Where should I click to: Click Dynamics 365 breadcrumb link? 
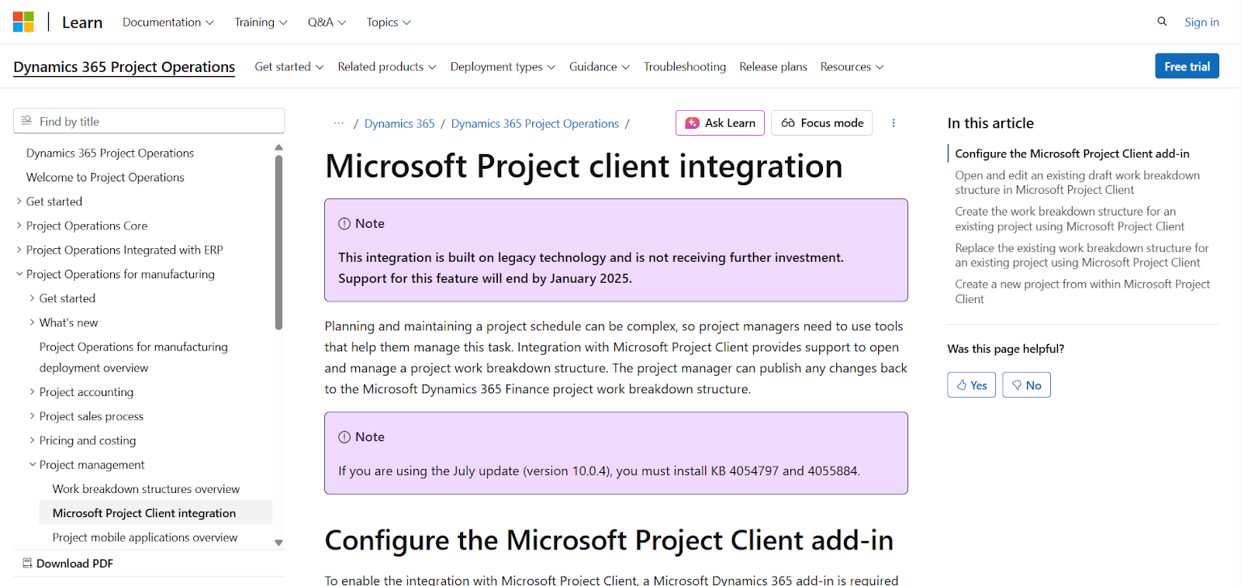point(399,124)
